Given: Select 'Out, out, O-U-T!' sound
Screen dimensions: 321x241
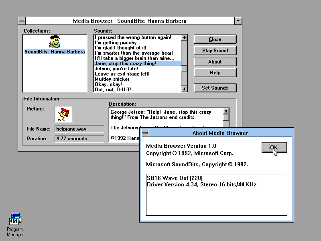Looking at the screenshot, I should [137, 89].
